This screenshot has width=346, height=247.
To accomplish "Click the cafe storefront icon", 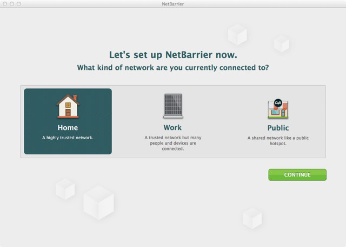I will click(x=278, y=108).
